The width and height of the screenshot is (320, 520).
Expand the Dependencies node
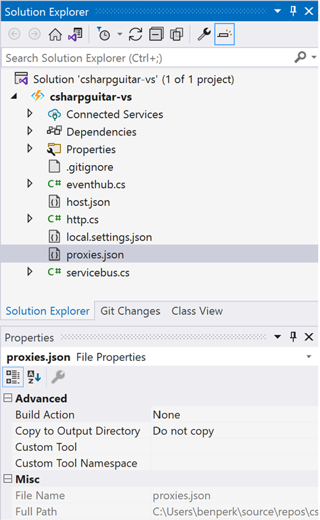[30, 131]
